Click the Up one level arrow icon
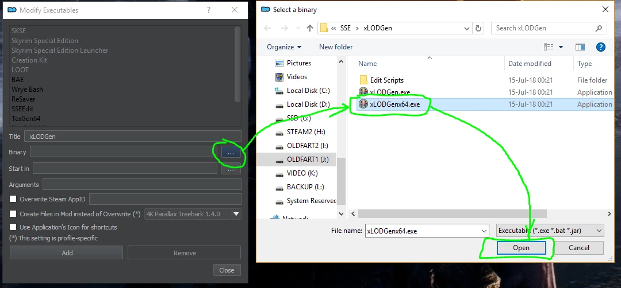The height and width of the screenshot is (288, 621). pyautogui.click(x=310, y=29)
